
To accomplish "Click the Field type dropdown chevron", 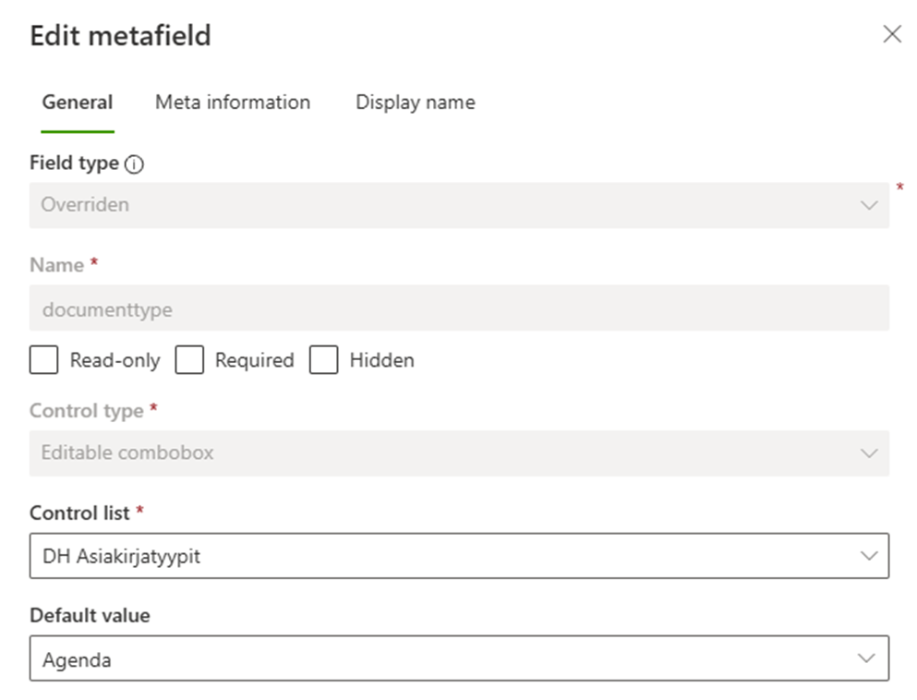I will point(867,205).
